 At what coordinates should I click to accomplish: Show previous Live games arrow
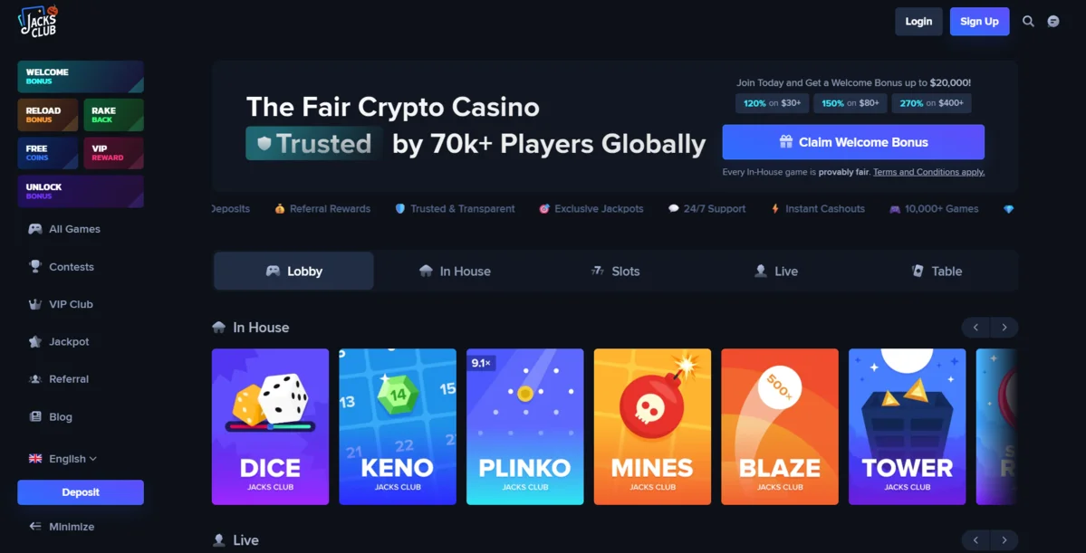click(x=975, y=539)
